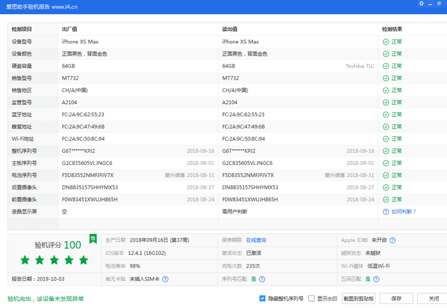Screen dimensions: 447x308
Task: Enable the 显示水印 checkbox
Action: (312, 298)
